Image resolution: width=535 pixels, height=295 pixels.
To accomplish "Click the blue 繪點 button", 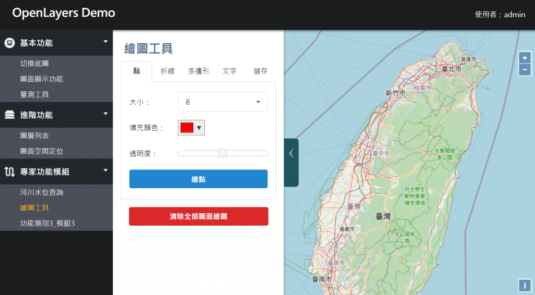I will [x=198, y=179].
